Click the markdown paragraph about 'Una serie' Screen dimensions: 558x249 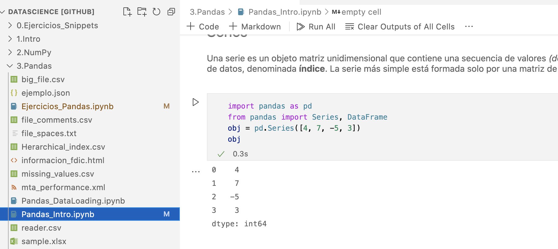click(382, 63)
